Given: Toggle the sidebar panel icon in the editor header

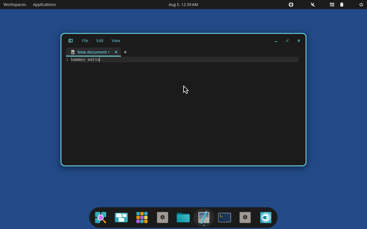Looking at the screenshot, I should coord(71,41).
